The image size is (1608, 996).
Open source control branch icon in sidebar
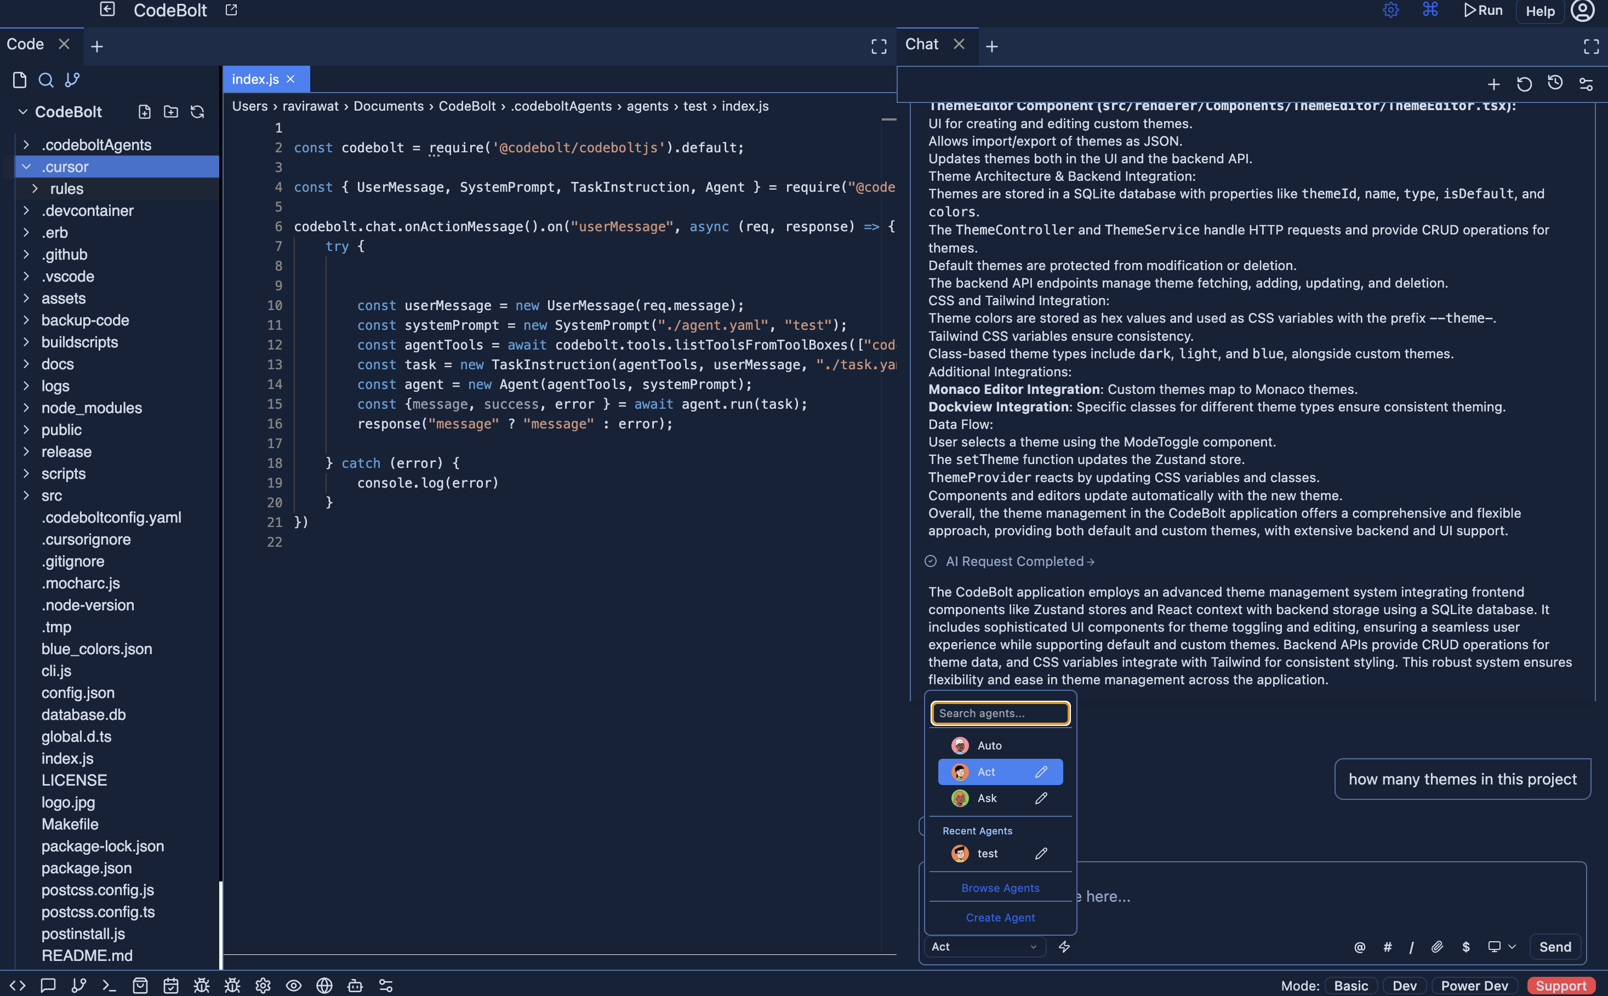click(72, 79)
